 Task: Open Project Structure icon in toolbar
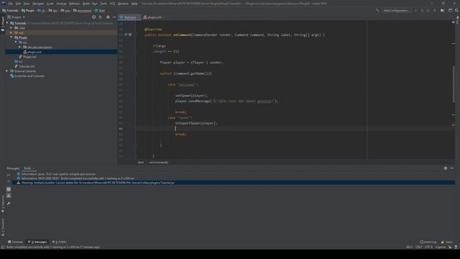[x=443, y=10]
